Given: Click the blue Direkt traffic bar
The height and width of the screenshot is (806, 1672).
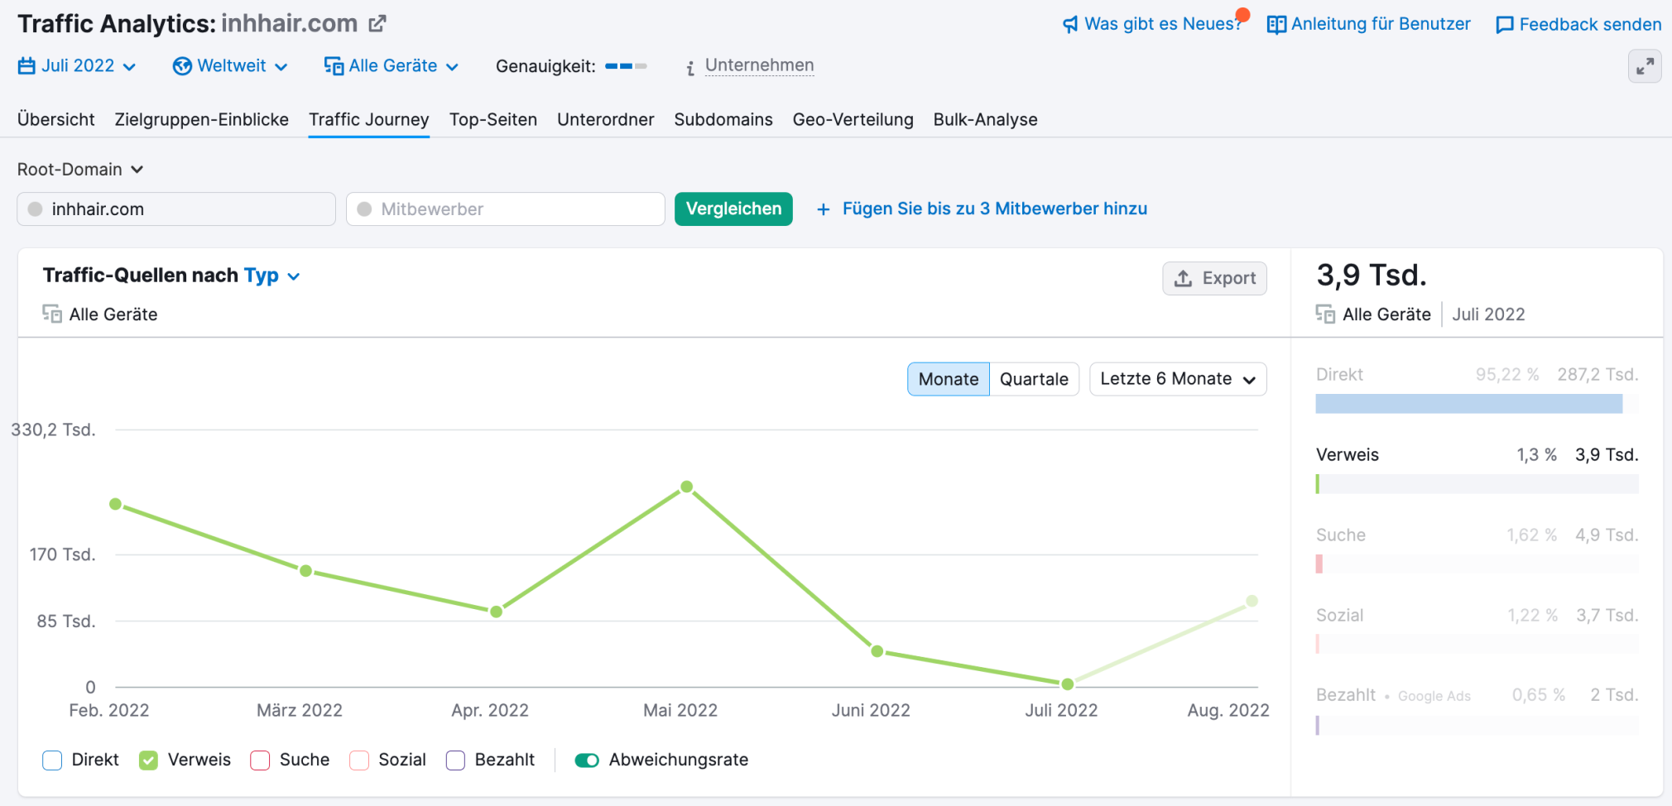Looking at the screenshot, I should [1469, 404].
